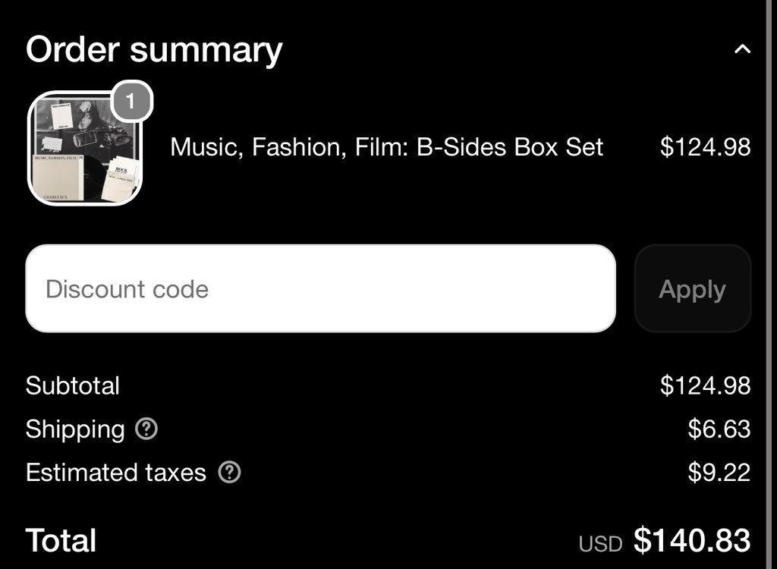777x569 pixels.
Task: Click the Shipping label text
Action: click(x=75, y=429)
